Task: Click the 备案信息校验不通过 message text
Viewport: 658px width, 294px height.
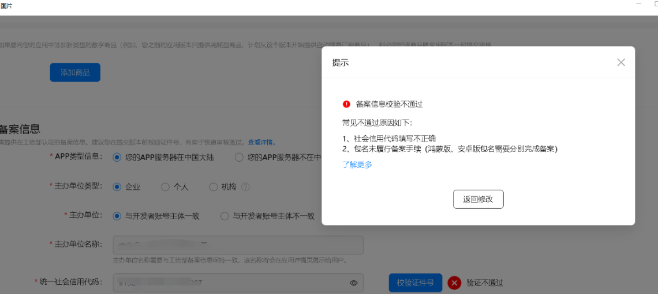Action: click(x=389, y=104)
